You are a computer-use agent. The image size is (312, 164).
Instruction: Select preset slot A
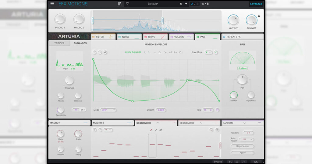click(192, 4)
